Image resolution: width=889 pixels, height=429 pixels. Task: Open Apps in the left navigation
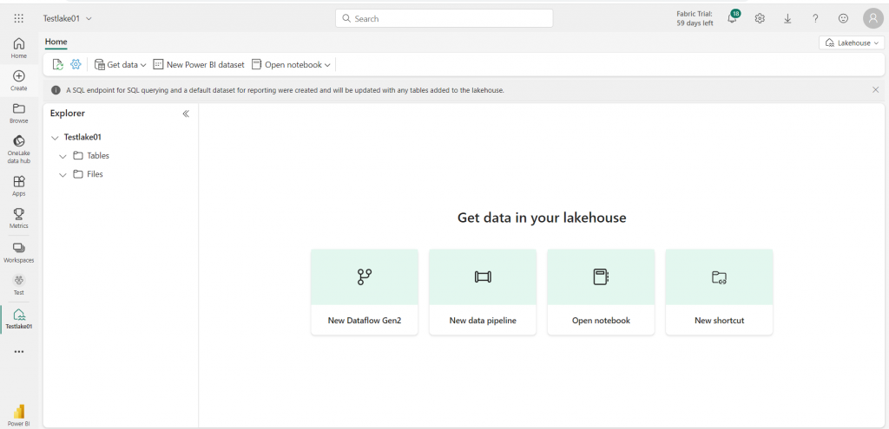tap(19, 185)
